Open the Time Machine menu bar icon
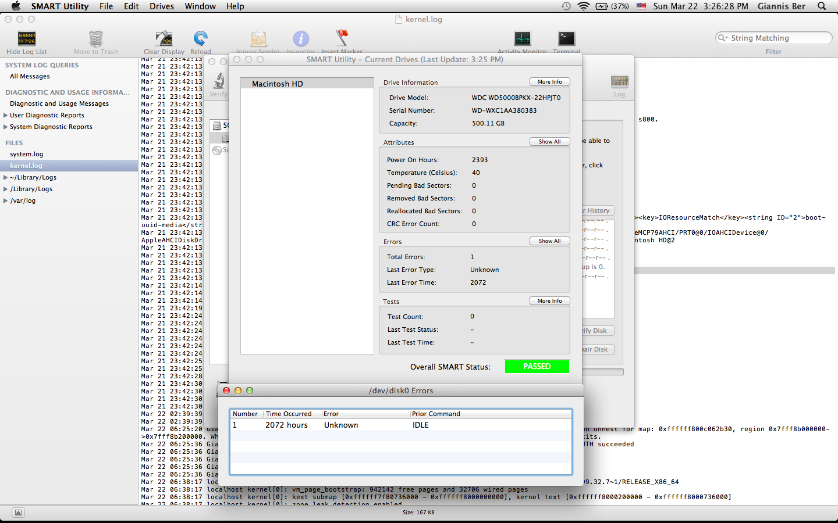This screenshot has width=838, height=523. [566, 6]
